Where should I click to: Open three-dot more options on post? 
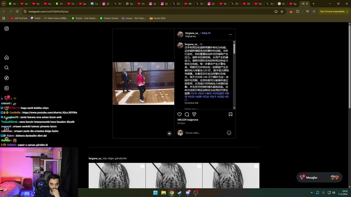click(x=230, y=34)
